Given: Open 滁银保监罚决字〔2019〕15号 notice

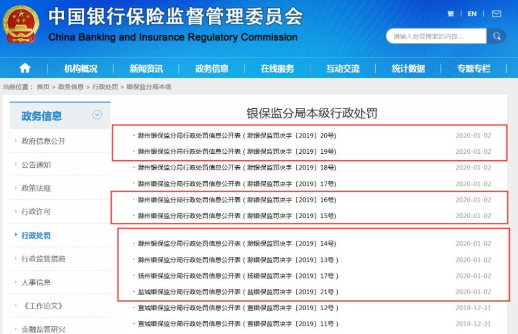Looking at the screenshot, I should [237, 216].
